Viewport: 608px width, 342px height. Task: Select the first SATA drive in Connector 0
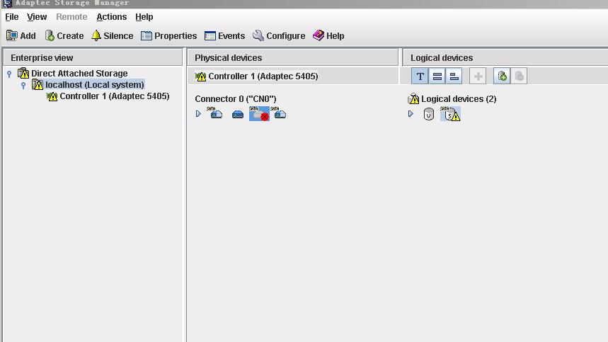coord(216,113)
